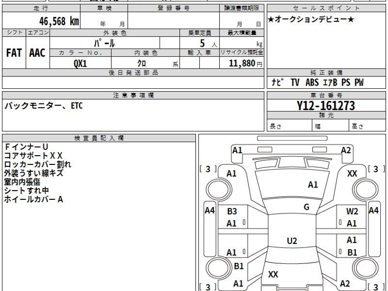Select エアB in the equipment list
388x291 pixels.
pos(330,83)
